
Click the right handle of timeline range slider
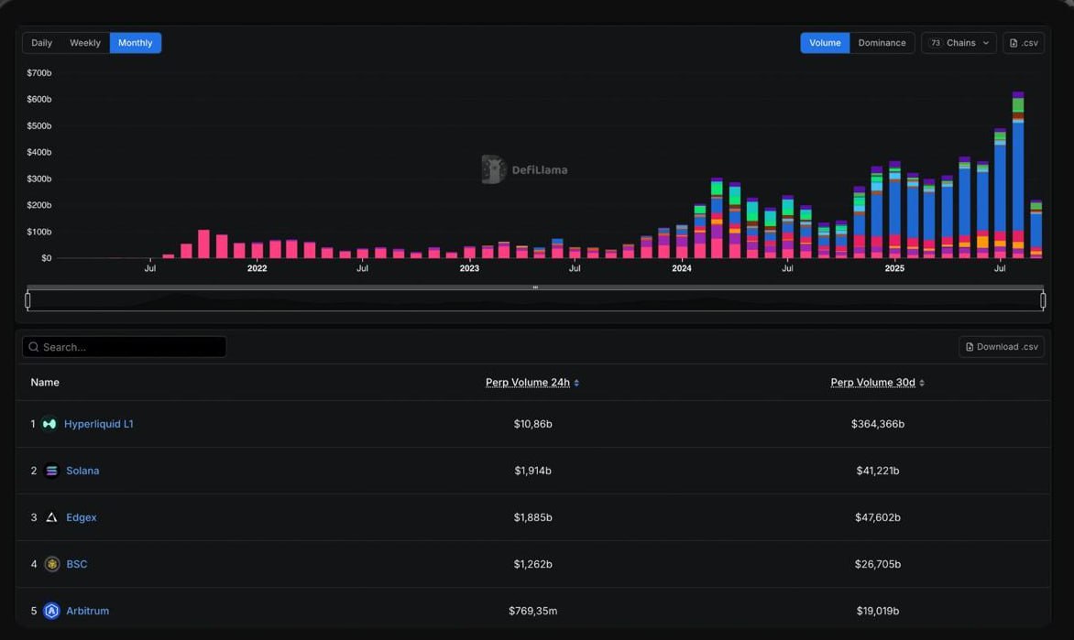point(1043,300)
